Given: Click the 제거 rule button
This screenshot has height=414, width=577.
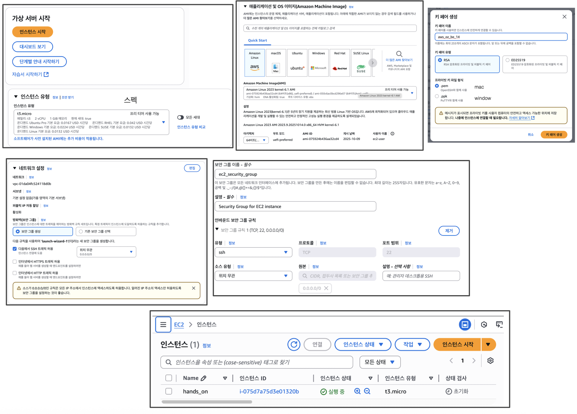Looking at the screenshot, I should (449, 231).
